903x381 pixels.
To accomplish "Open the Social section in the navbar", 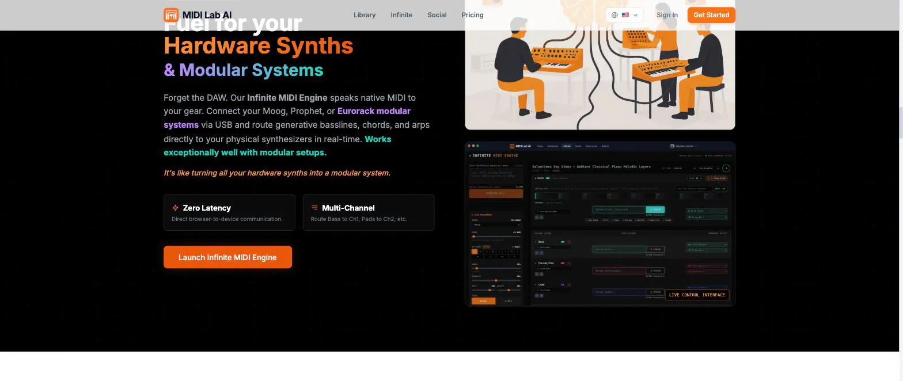I will [437, 15].
